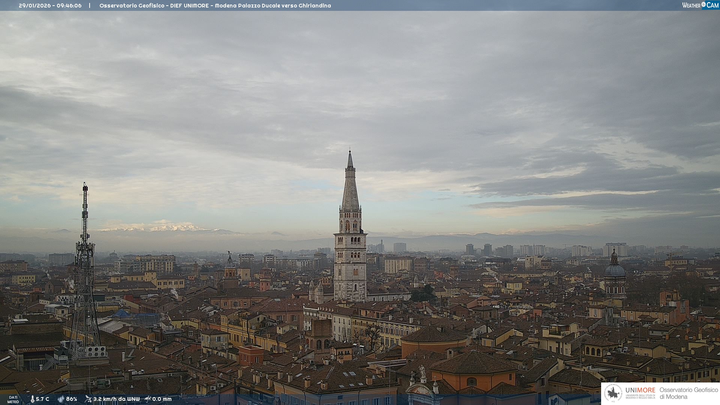Click the UNIMORE horse rider seal
Viewport: 720px width, 405px height.
pyautogui.click(x=613, y=393)
